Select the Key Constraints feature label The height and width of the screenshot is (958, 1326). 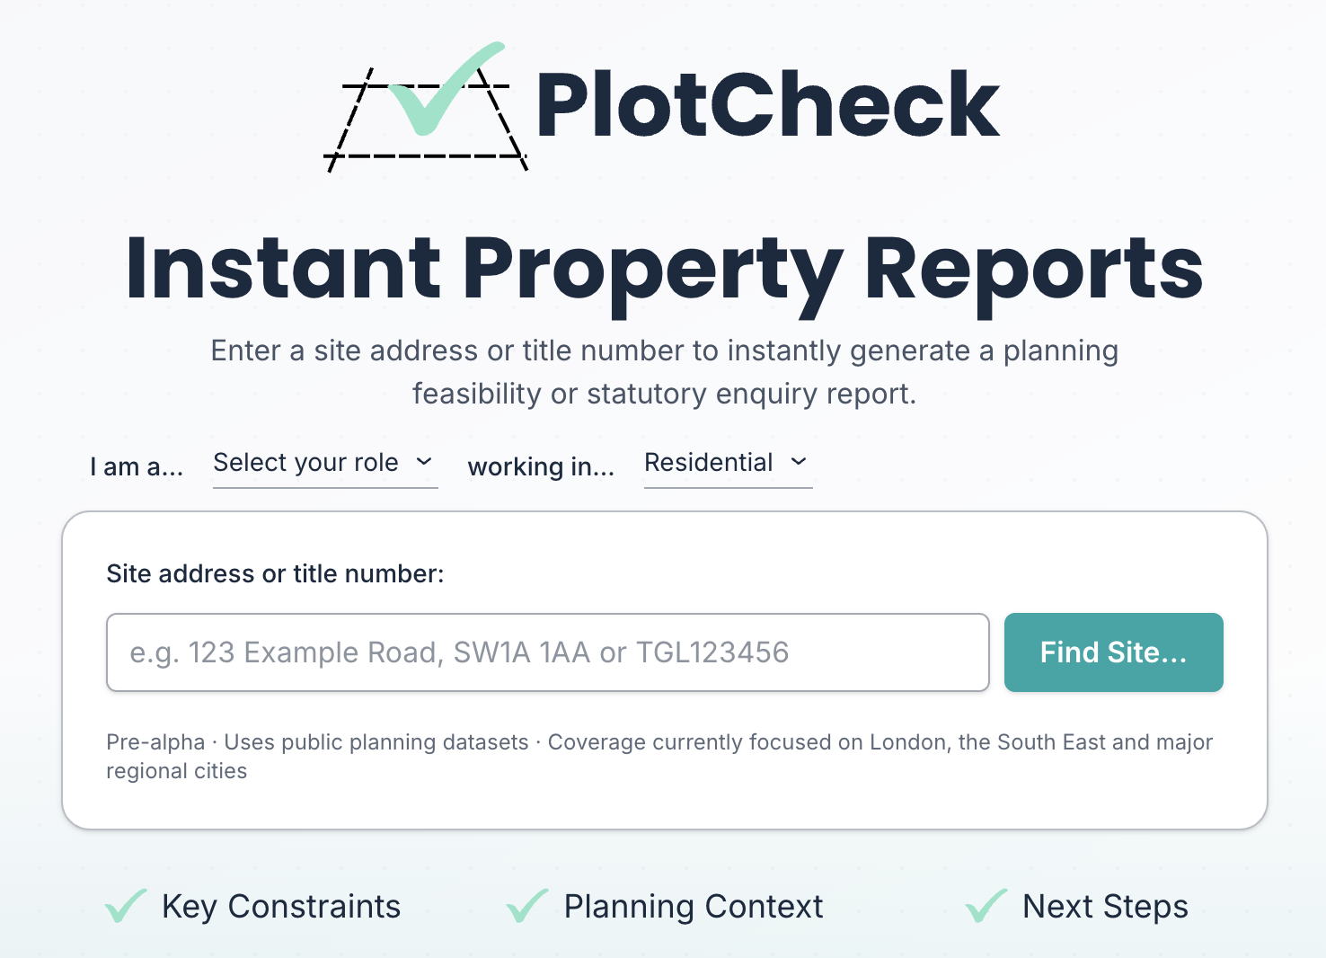281,907
